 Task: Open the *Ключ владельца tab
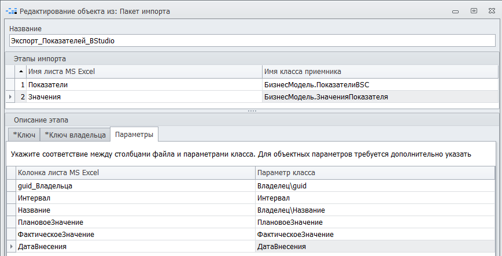click(75, 135)
